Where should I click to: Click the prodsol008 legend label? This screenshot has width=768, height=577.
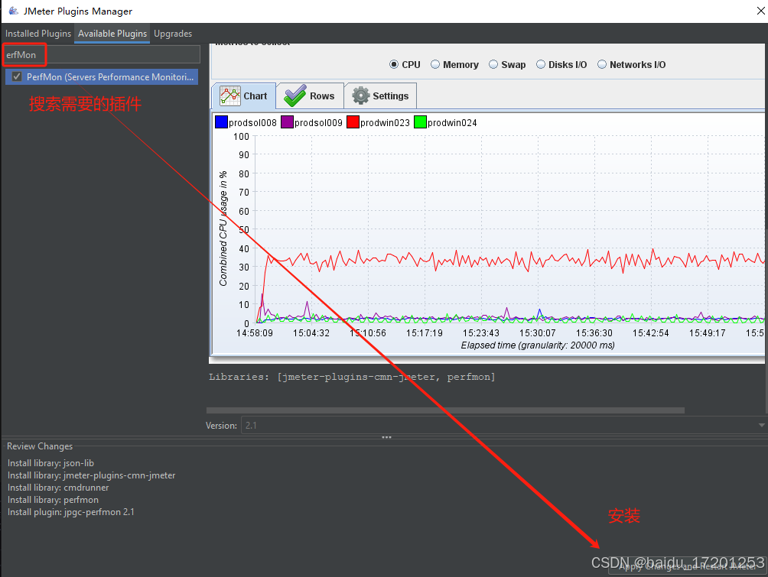[x=252, y=123]
